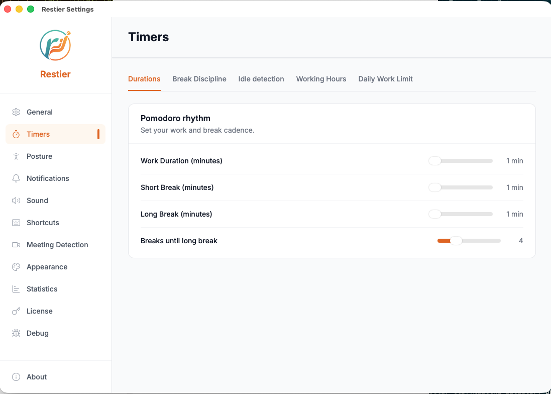Screen dimensions: 551x394
Task: Click the General gear icon in sidebar
Action: click(x=16, y=112)
